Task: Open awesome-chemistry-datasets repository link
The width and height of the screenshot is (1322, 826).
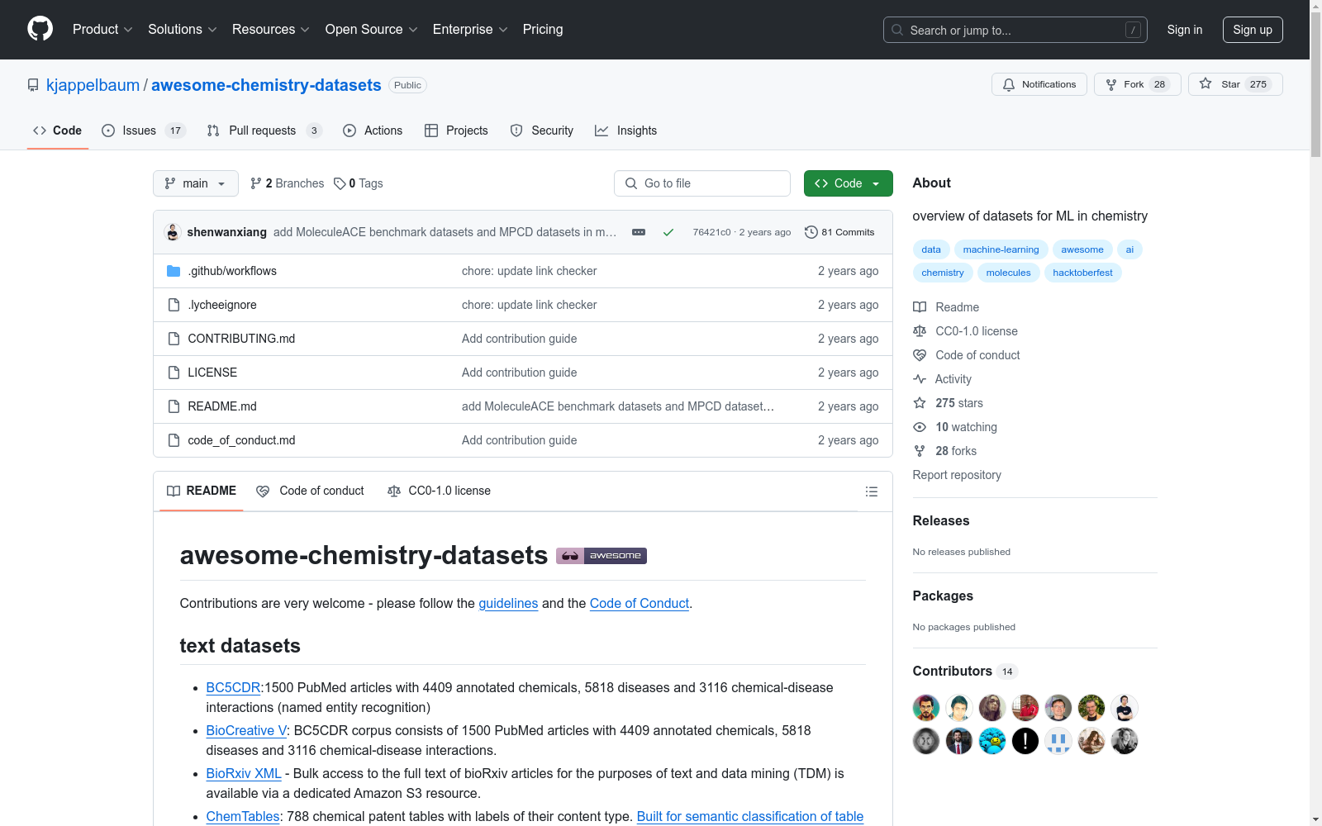Action: [266, 85]
